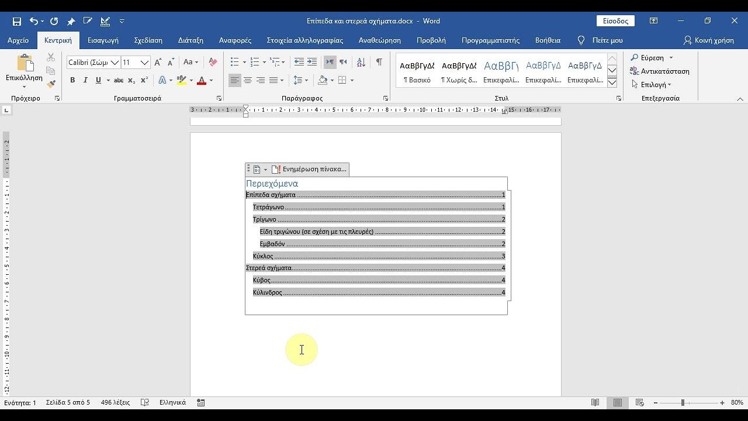Switch to Web Layout view
Viewport: 748px width, 421px height.
640,402
